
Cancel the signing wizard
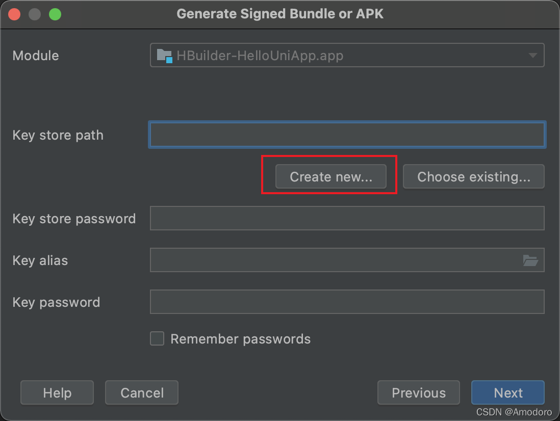pyautogui.click(x=142, y=392)
